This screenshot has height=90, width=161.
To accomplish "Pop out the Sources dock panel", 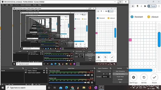I will [x=47, y=68].
